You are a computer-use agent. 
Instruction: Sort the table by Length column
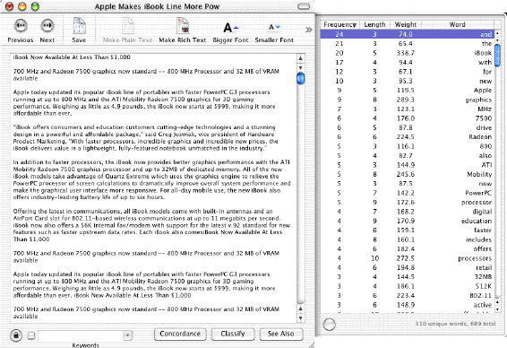click(374, 24)
